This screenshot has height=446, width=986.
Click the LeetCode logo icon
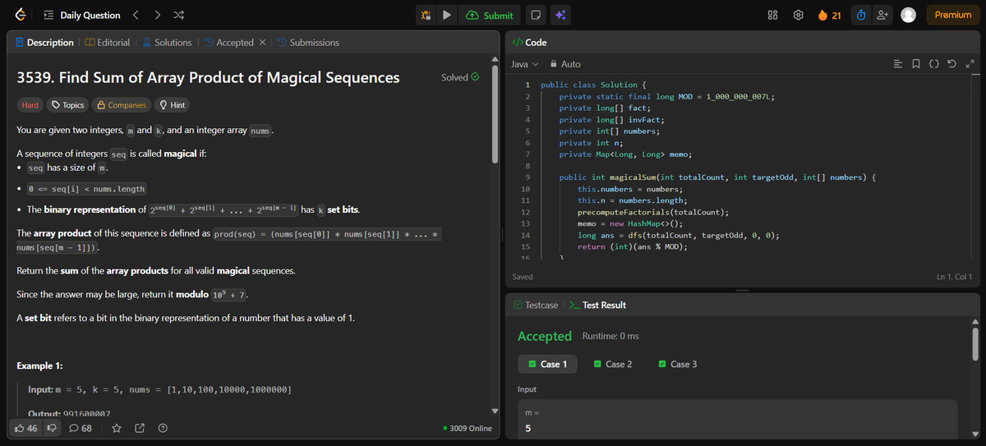click(x=20, y=15)
